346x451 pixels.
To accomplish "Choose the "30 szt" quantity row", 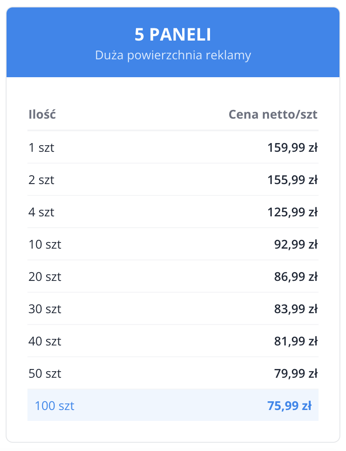I will coord(45,309).
